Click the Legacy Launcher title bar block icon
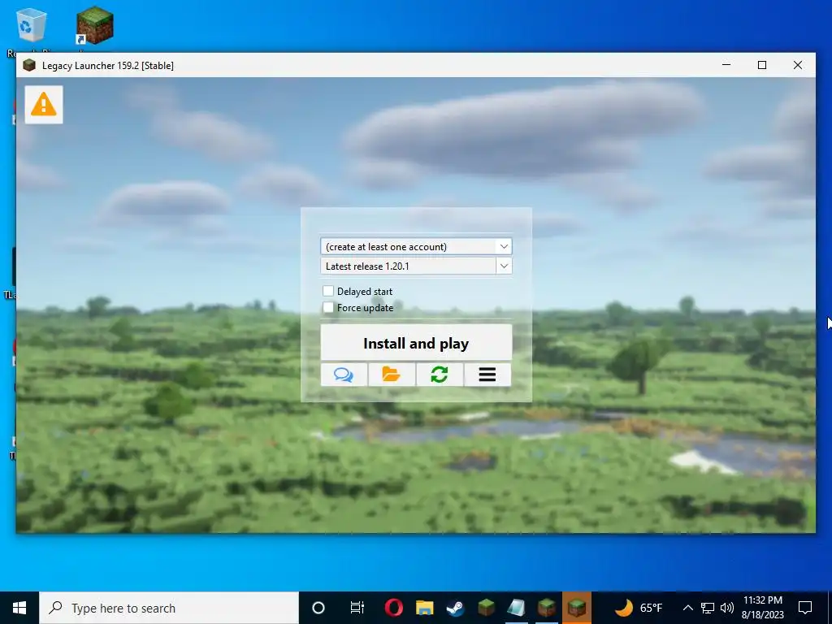This screenshot has height=624, width=832. 29,65
